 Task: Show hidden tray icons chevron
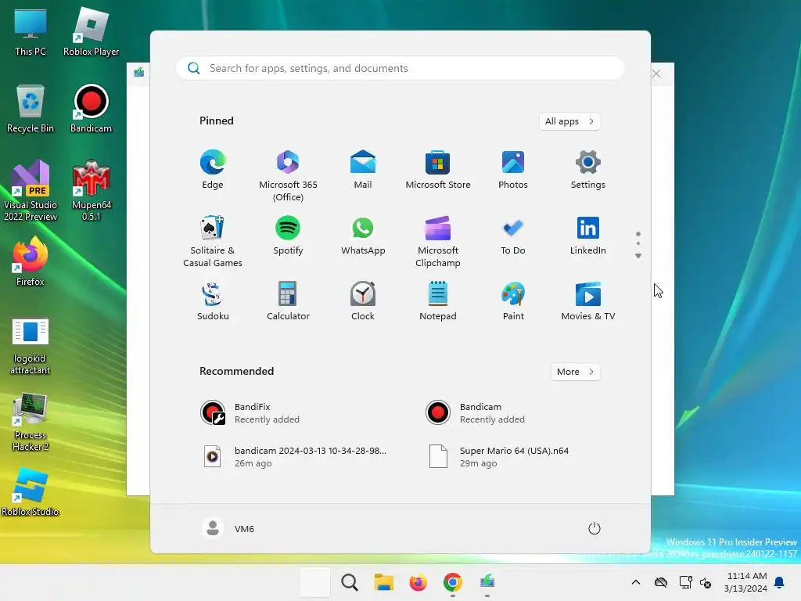point(636,582)
